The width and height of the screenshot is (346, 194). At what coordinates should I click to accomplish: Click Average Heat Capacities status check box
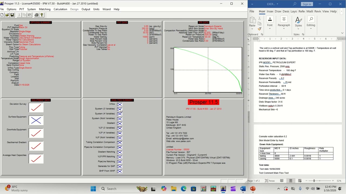pos(36,159)
